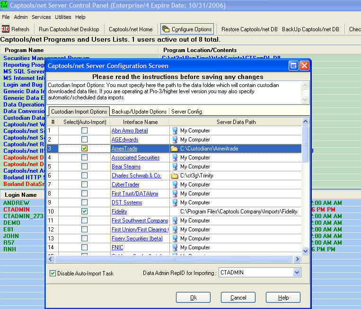The height and width of the screenshot is (309, 361).
Task: Click the folder icon in AmeriTrade row
Action: click(x=174, y=149)
